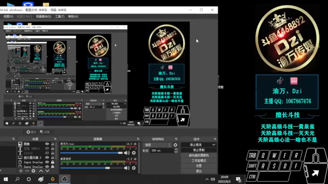Open the 场景集合(S) menu
The height and width of the screenshot is (184, 328).
click(43, 16)
